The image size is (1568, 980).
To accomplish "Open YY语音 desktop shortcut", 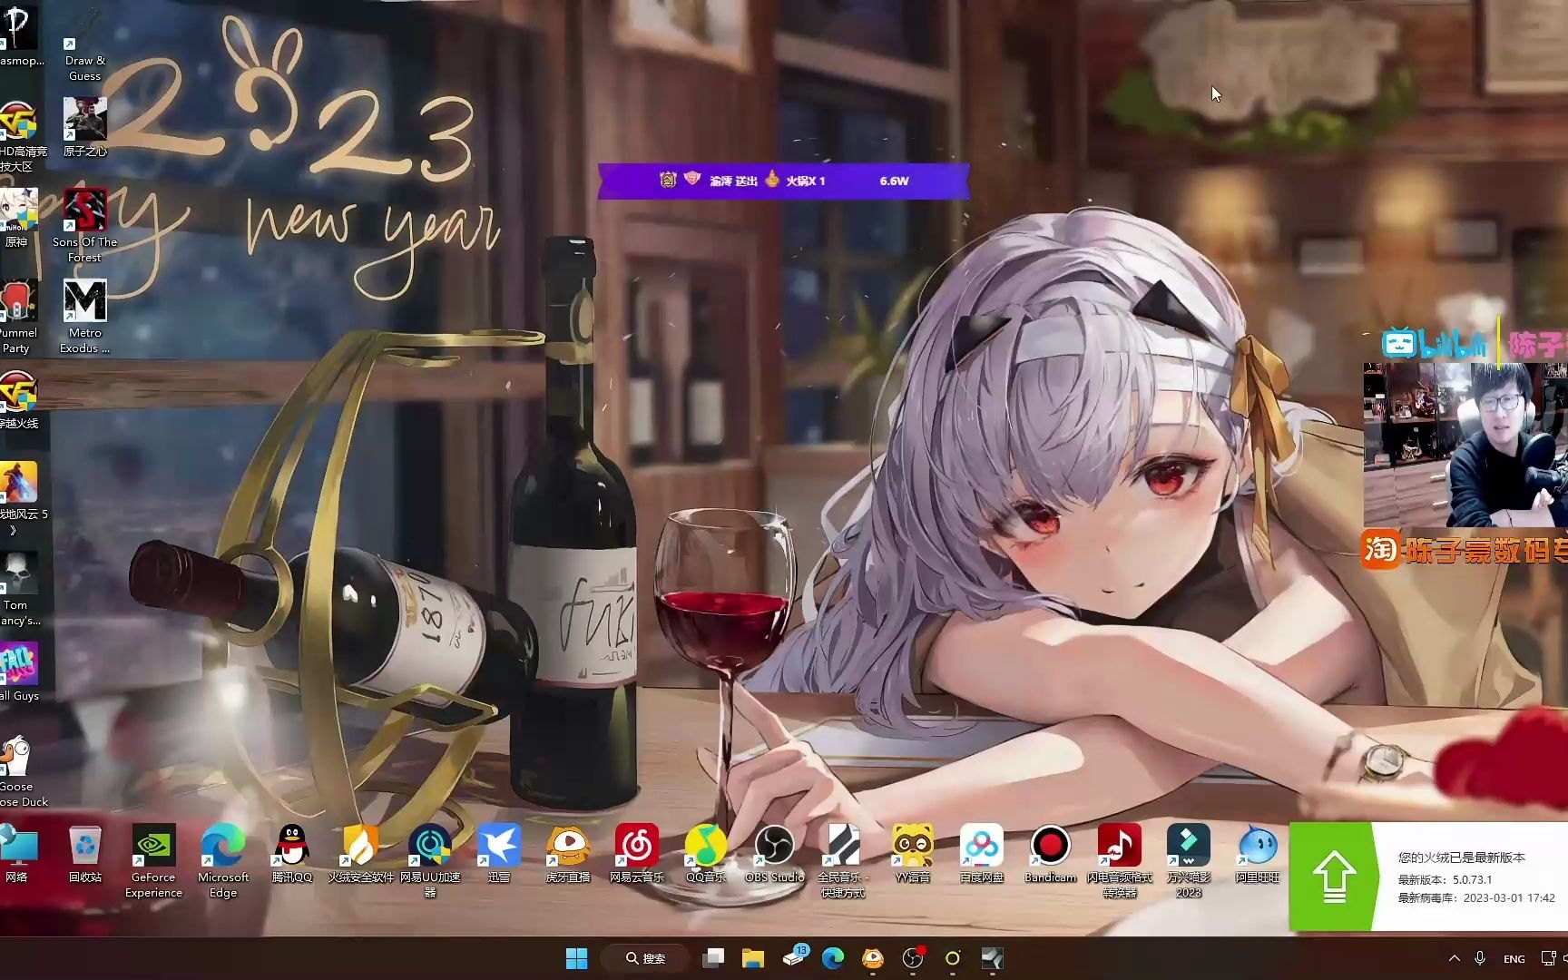I will click(x=913, y=853).
